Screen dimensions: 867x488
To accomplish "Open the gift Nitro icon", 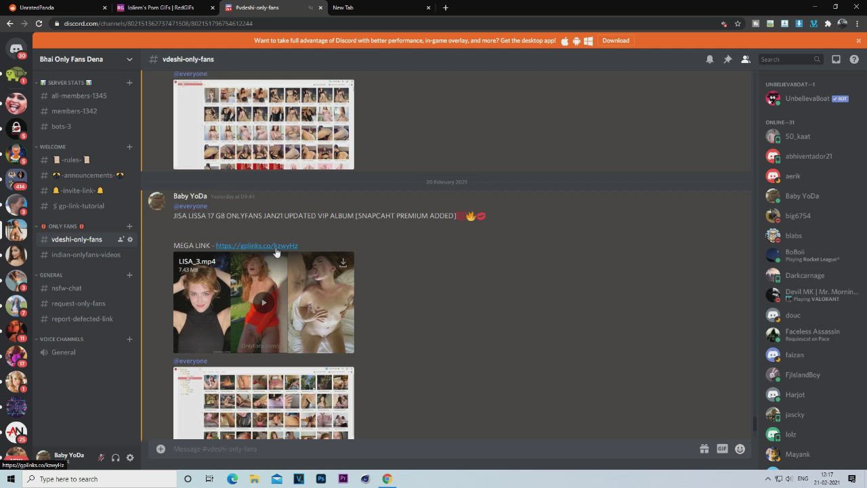I will (704, 449).
